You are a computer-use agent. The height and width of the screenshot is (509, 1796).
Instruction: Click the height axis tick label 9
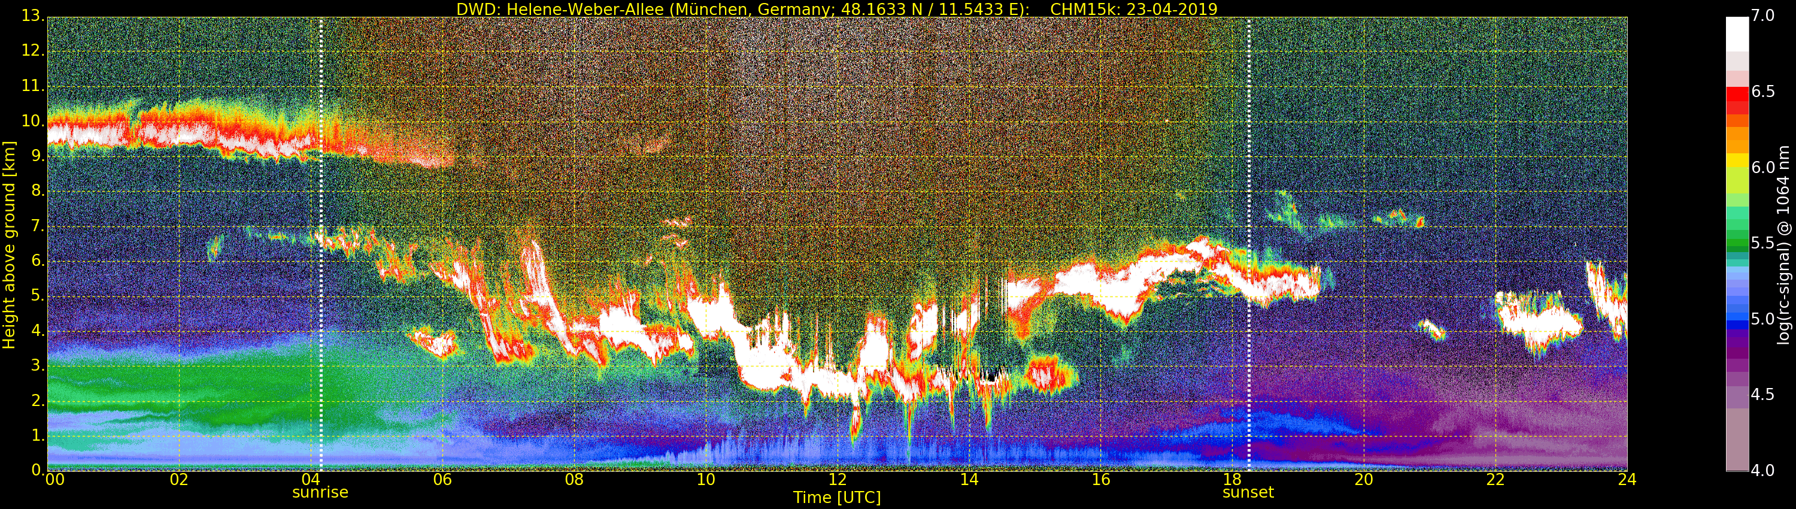[x=37, y=156]
